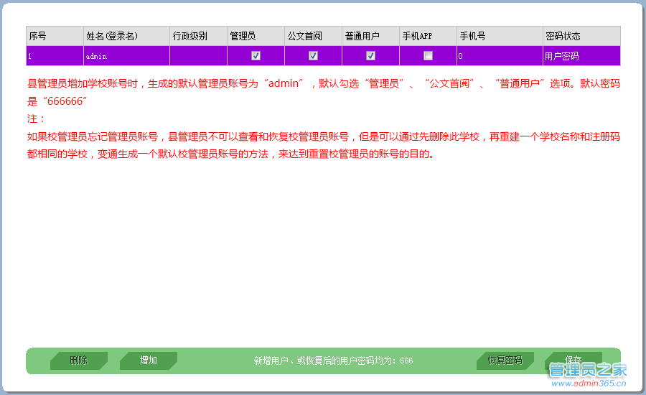646x395 pixels.
Task: Click the 手机APP column header
Action: (x=428, y=37)
